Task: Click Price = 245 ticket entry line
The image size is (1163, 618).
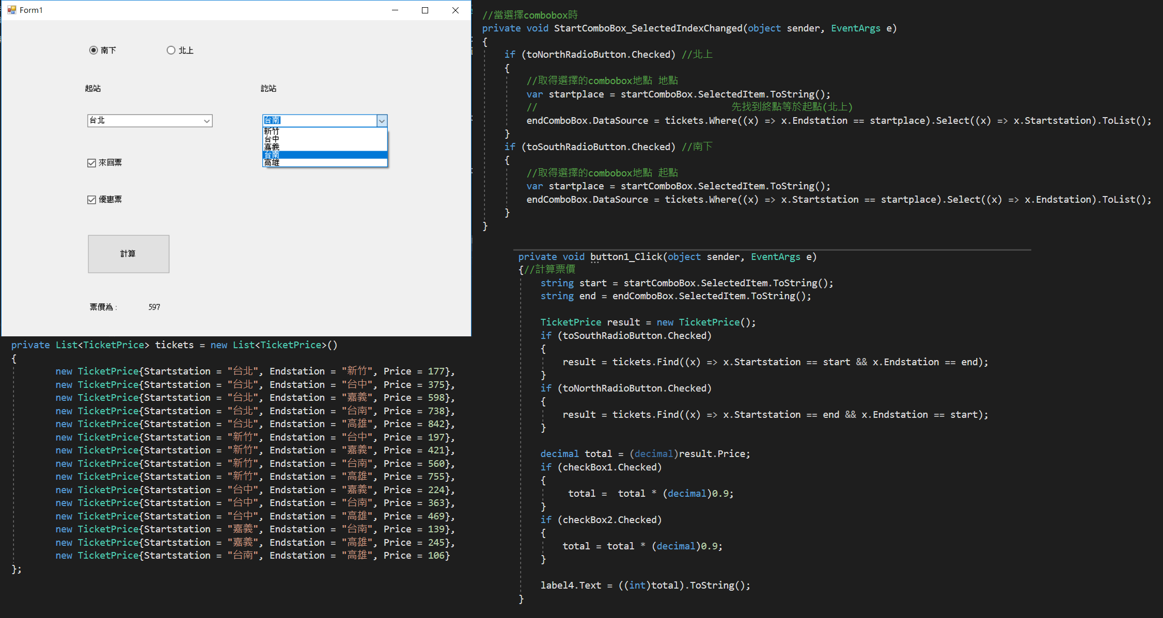Action: (x=255, y=543)
